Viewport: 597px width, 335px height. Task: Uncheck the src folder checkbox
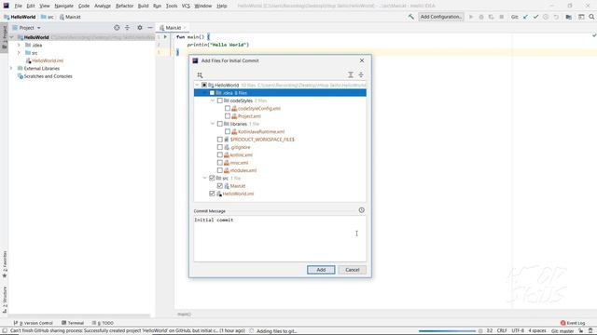coord(212,178)
